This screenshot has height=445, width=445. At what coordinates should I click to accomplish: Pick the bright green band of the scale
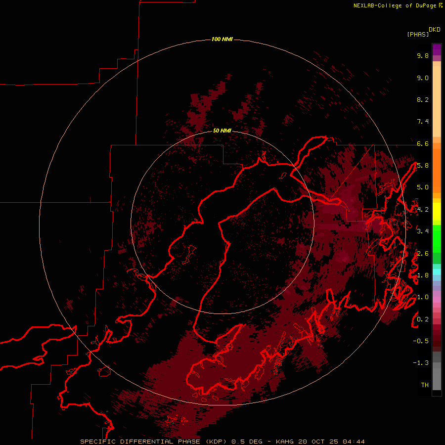click(437, 238)
